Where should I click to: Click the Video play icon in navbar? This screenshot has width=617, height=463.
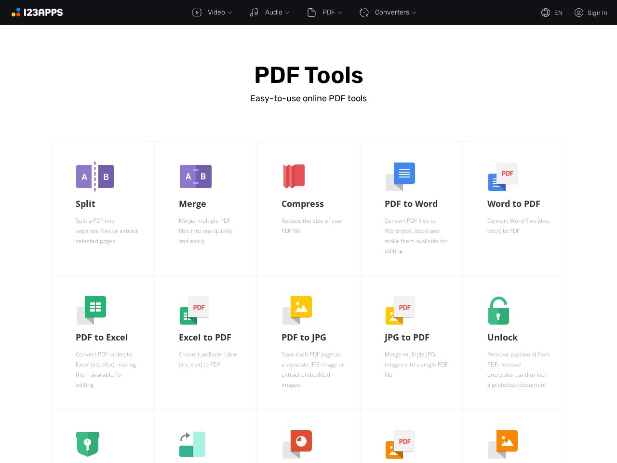(x=197, y=13)
